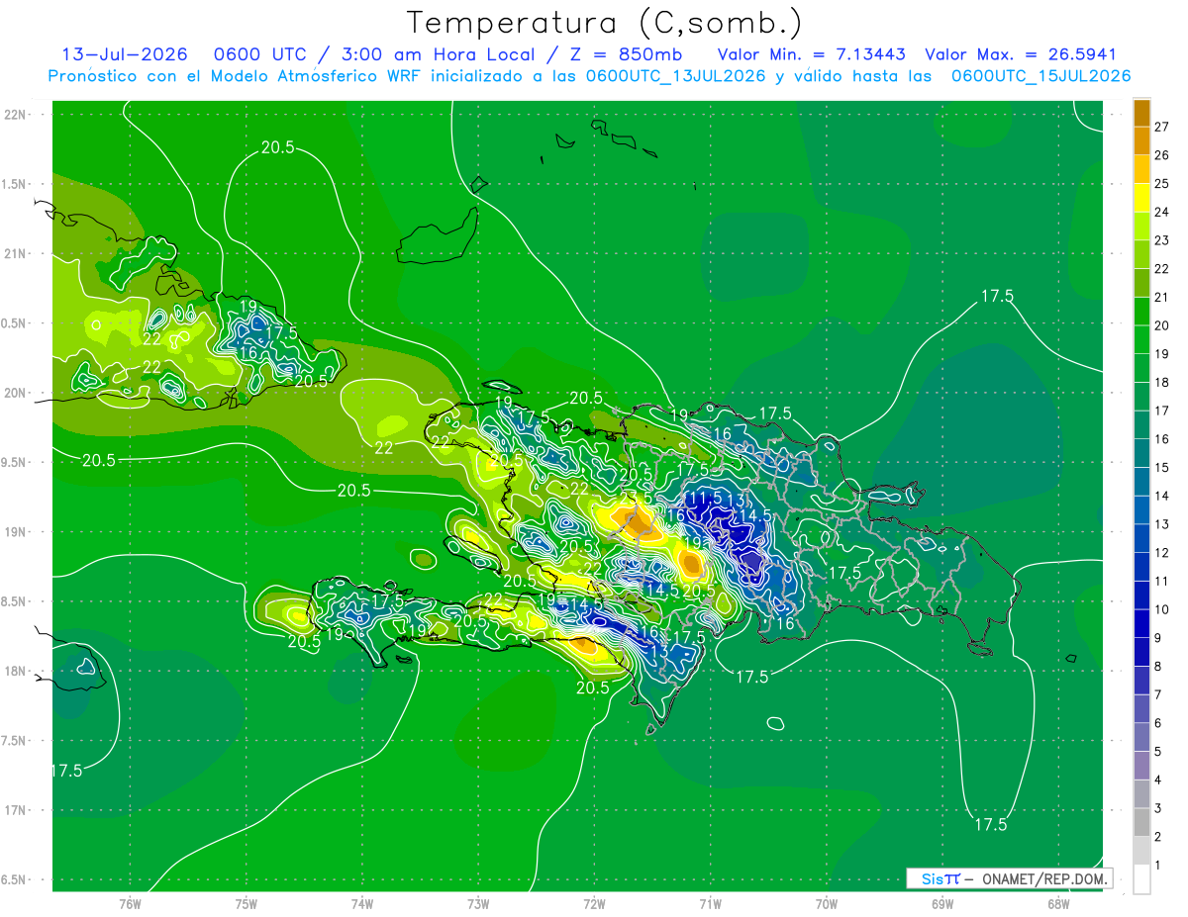The image size is (1188, 917).
Task: Pick the dark orange swatch above legend value 27
Action: (x=1141, y=113)
